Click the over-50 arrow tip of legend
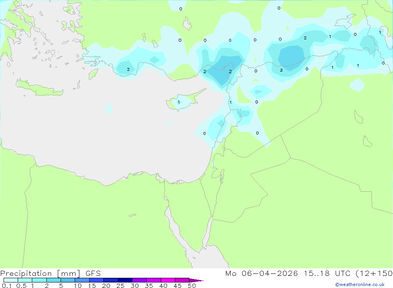 (x=196, y=280)
